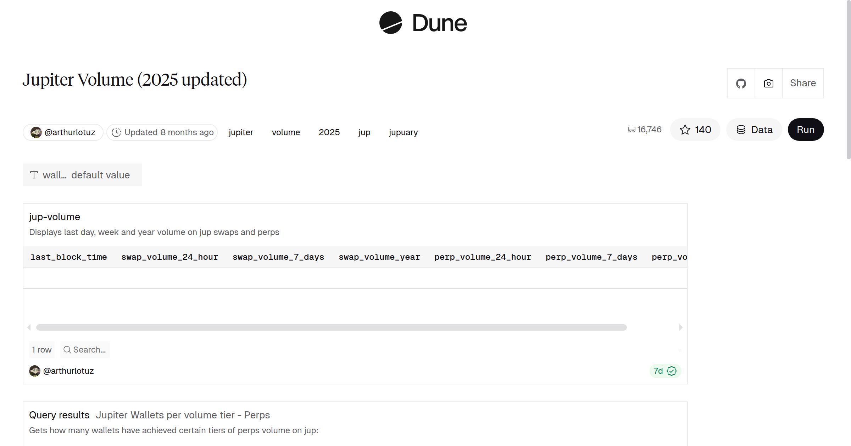Open @arthurlotuz profile avatar at the top
The width and height of the screenshot is (851, 446).
[x=36, y=132]
